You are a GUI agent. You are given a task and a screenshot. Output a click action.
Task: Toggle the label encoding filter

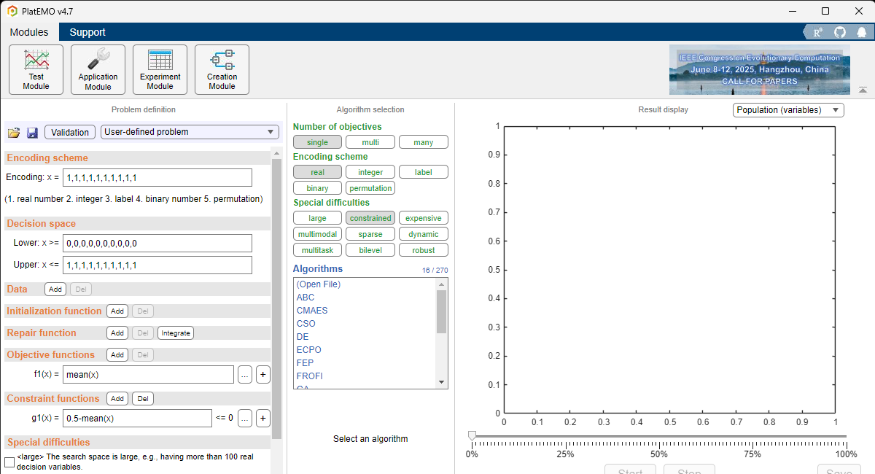pyautogui.click(x=424, y=172)
